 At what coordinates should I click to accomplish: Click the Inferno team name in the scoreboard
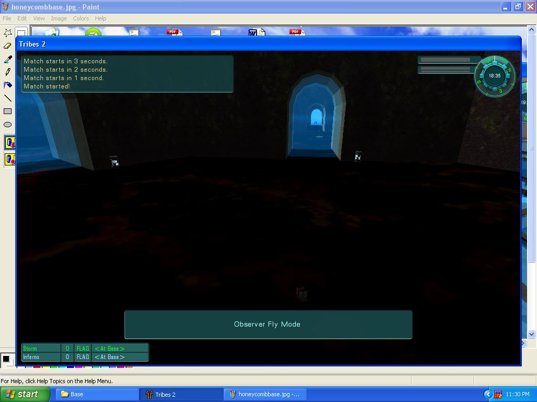pos(31,357)
